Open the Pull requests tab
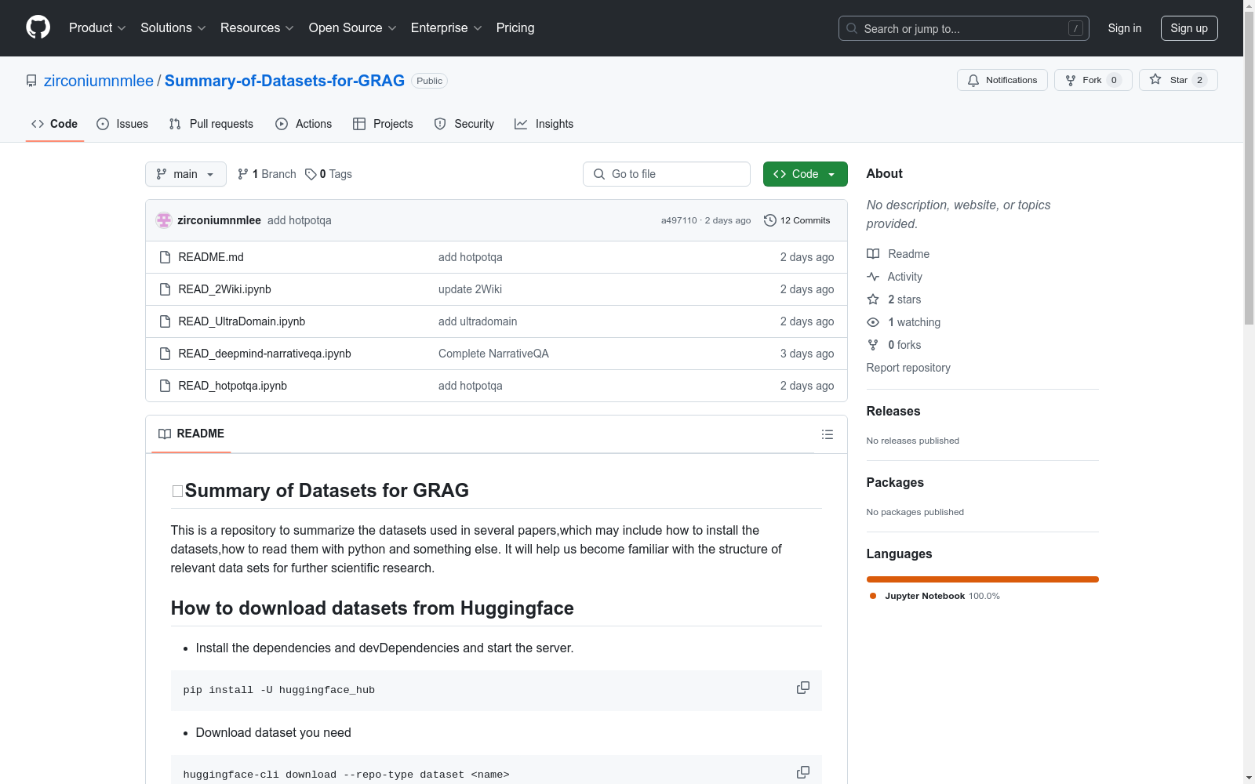Image resolution: width=1255 pixels, height=784 pixels. point(211,124)
